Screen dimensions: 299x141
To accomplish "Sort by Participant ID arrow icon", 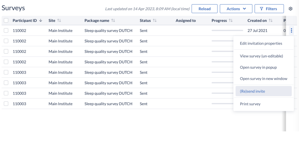I will point(41,21).
